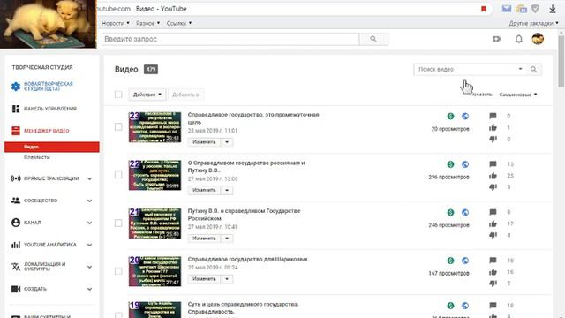This screenshot has width=565, height=318.
Task: Open the browser downloads arrow icon
Action: 553,9
